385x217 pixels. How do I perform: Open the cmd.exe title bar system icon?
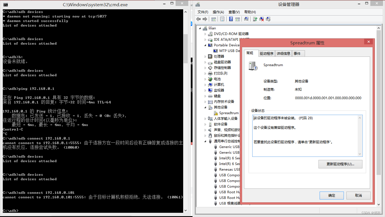5,5
